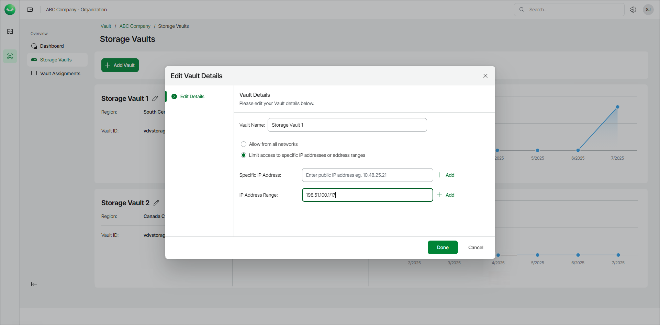This screenshot has width=660, height=325.
Task: Select the vault icon in the left rail
Action: click(10, 56)
